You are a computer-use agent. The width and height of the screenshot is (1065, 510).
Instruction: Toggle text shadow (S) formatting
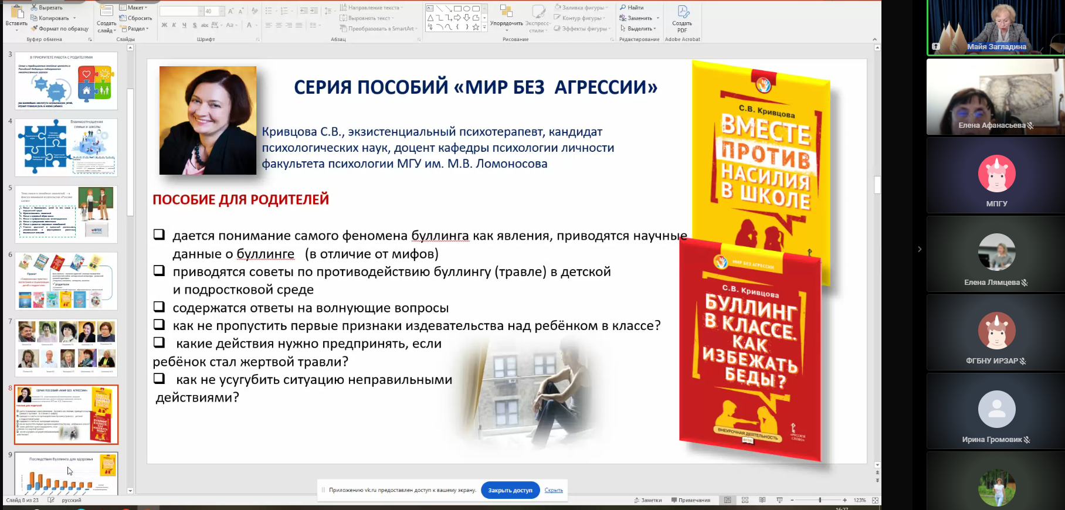click(195, 25)
